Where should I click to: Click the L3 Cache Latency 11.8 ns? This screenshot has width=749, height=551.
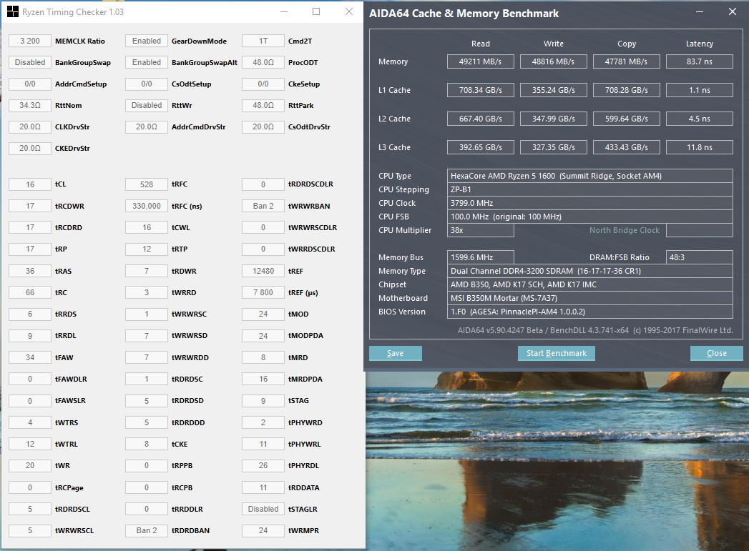(x=700, y=147)
